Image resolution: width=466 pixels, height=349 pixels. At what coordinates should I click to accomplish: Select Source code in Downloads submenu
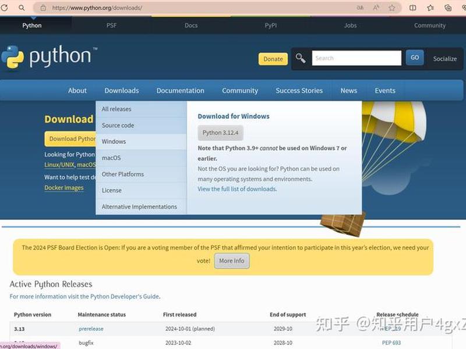click(x=141, y=125)
